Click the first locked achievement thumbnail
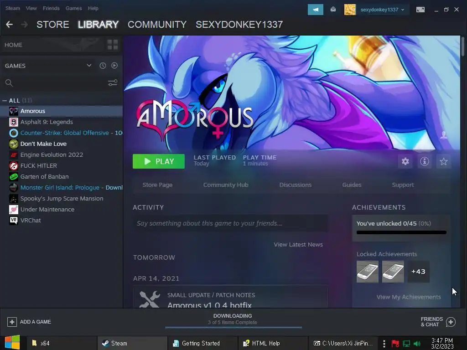The image size is (467, 350). point(368,272)
